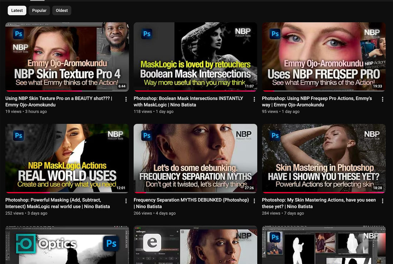
Task: Open the Uses NBP FREQSEP PRO thumbnail
Action: [324, 57]
